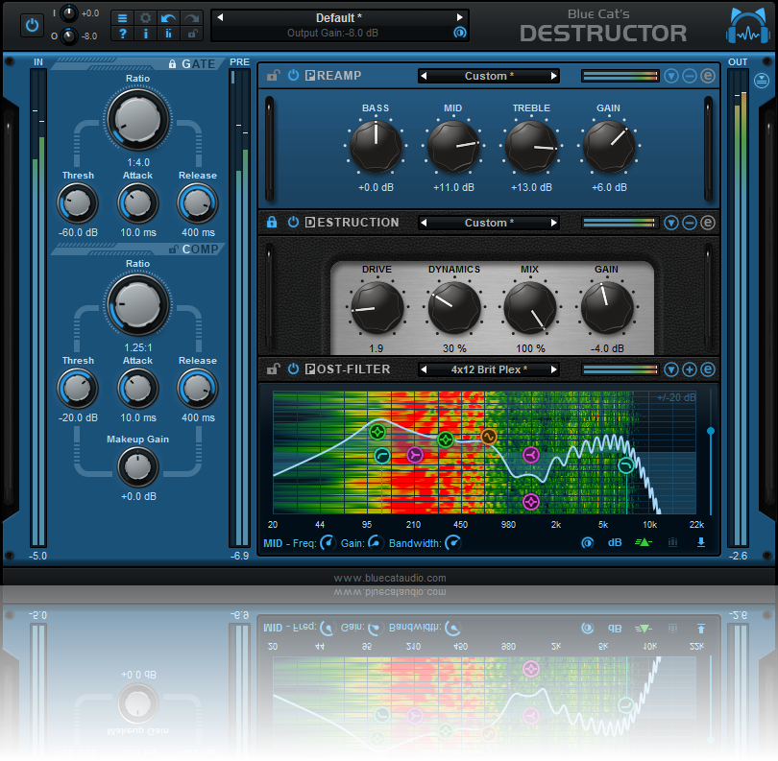The image size is (778, 761).
Task: Click the double 'ii' info icon in toolbar
Action: pos(169,34)
